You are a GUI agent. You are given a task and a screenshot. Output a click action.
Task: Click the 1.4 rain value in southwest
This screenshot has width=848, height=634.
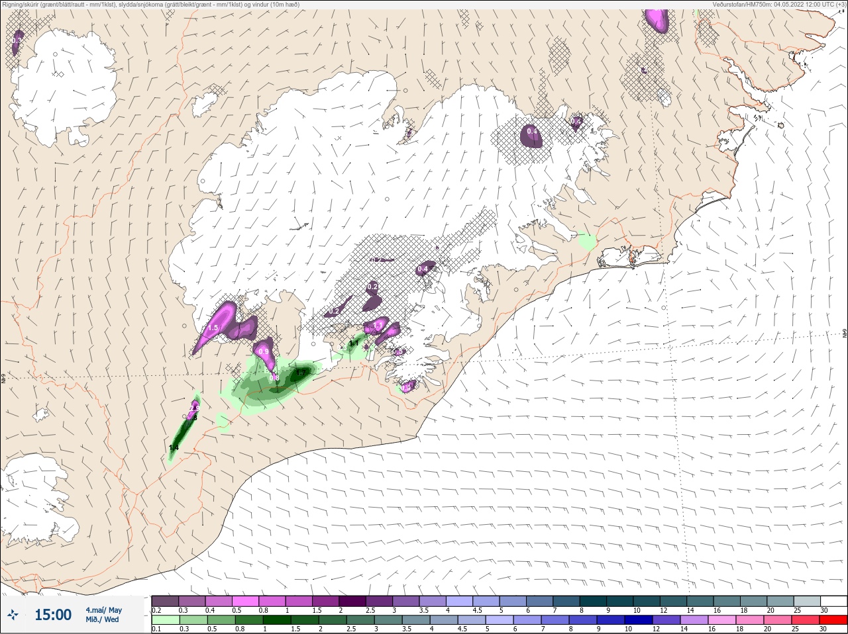click(x=174, y=448)
